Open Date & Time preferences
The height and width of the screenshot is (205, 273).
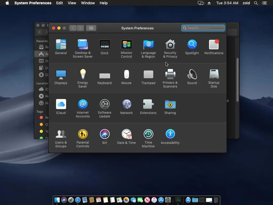[126, 137]
